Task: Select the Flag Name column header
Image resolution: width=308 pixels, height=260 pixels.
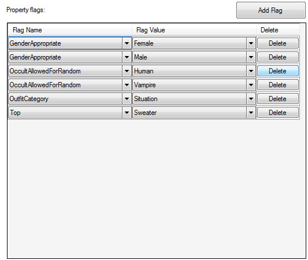Action: (x=70, y=30)
